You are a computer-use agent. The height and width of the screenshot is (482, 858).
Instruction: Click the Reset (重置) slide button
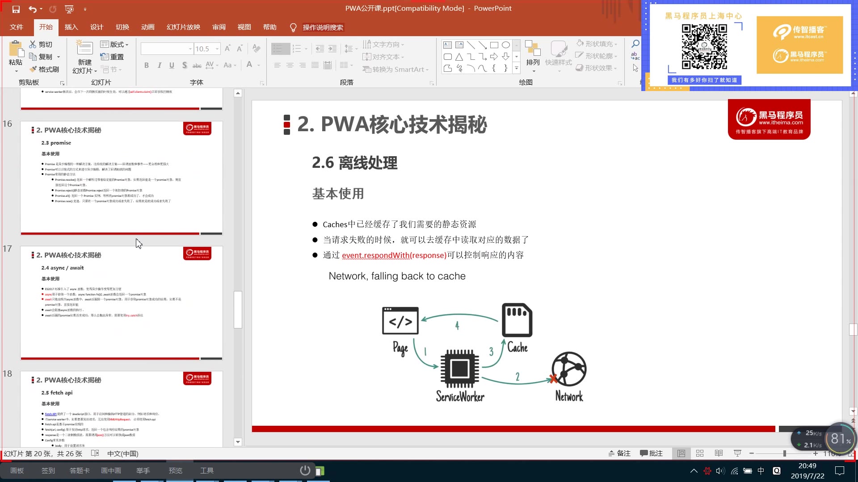pyautogui.click(x=112, y=57)
